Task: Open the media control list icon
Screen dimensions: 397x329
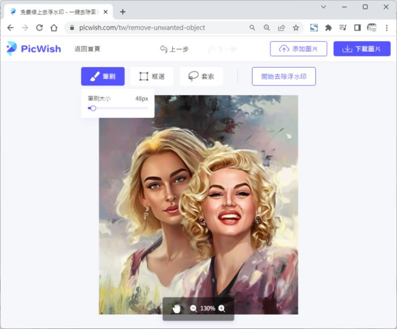Action: point(343,28)
